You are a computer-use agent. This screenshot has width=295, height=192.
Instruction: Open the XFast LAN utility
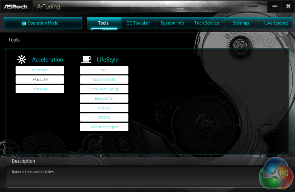point(40,80)
